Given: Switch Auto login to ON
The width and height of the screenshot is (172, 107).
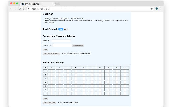Looking at the screenshot, I should [x=61, y=29].
